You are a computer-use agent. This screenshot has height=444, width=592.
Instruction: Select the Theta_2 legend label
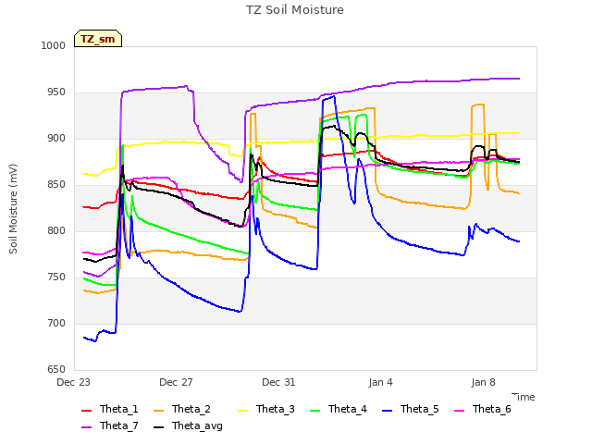pos(191,409)
